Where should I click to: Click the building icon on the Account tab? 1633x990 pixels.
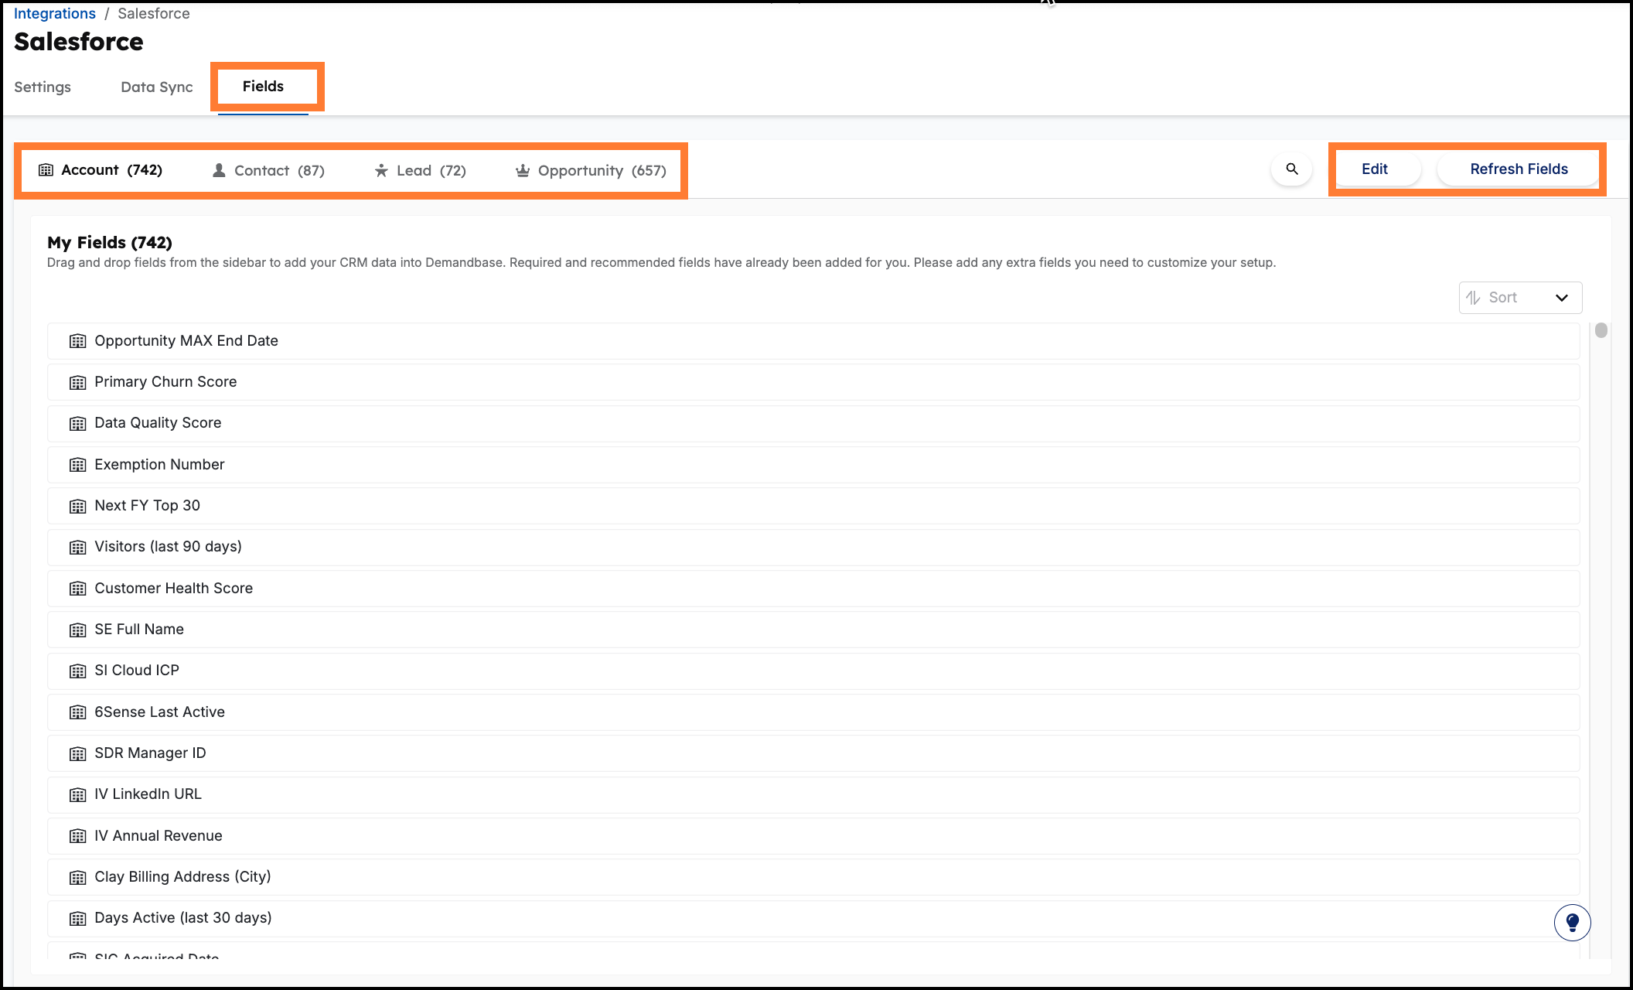coord(46,170)
